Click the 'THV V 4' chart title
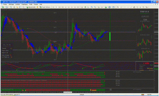 pos(144,12)
